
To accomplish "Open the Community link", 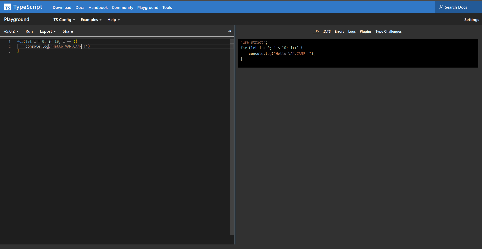I will 123,7.
